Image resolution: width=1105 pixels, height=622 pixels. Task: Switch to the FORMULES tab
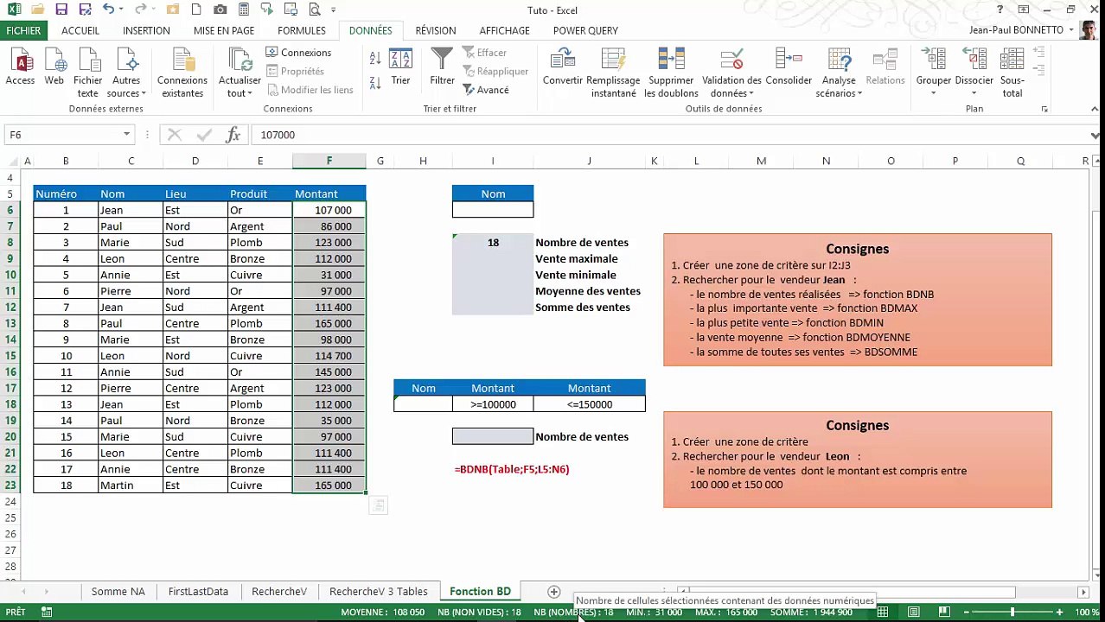coord(302,30)
